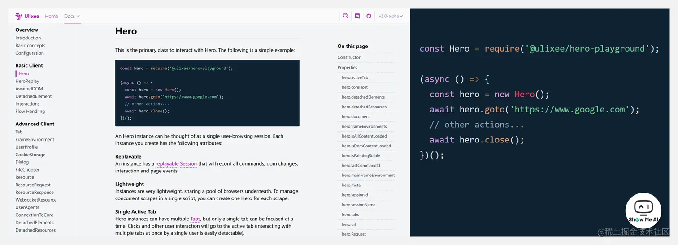Open ResourceResponse in the sidebar

tap(35, 193)
